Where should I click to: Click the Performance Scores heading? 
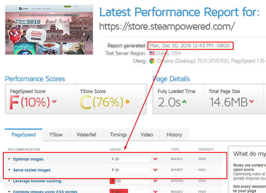coord(35,79)
